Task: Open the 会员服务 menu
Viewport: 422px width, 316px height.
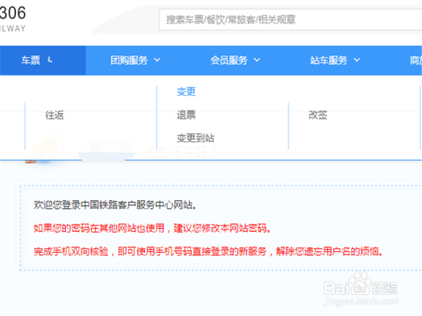Action: [x=229, y=61]
